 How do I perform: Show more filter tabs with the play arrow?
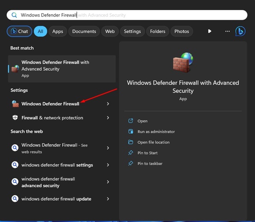[210, 31]
